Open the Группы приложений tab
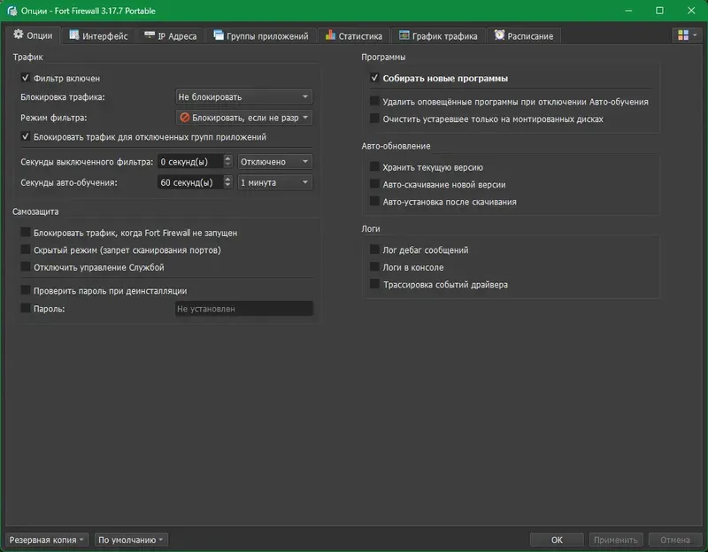Image resolution: width=708 pixels, height=552 pixels. pos(260,35)
